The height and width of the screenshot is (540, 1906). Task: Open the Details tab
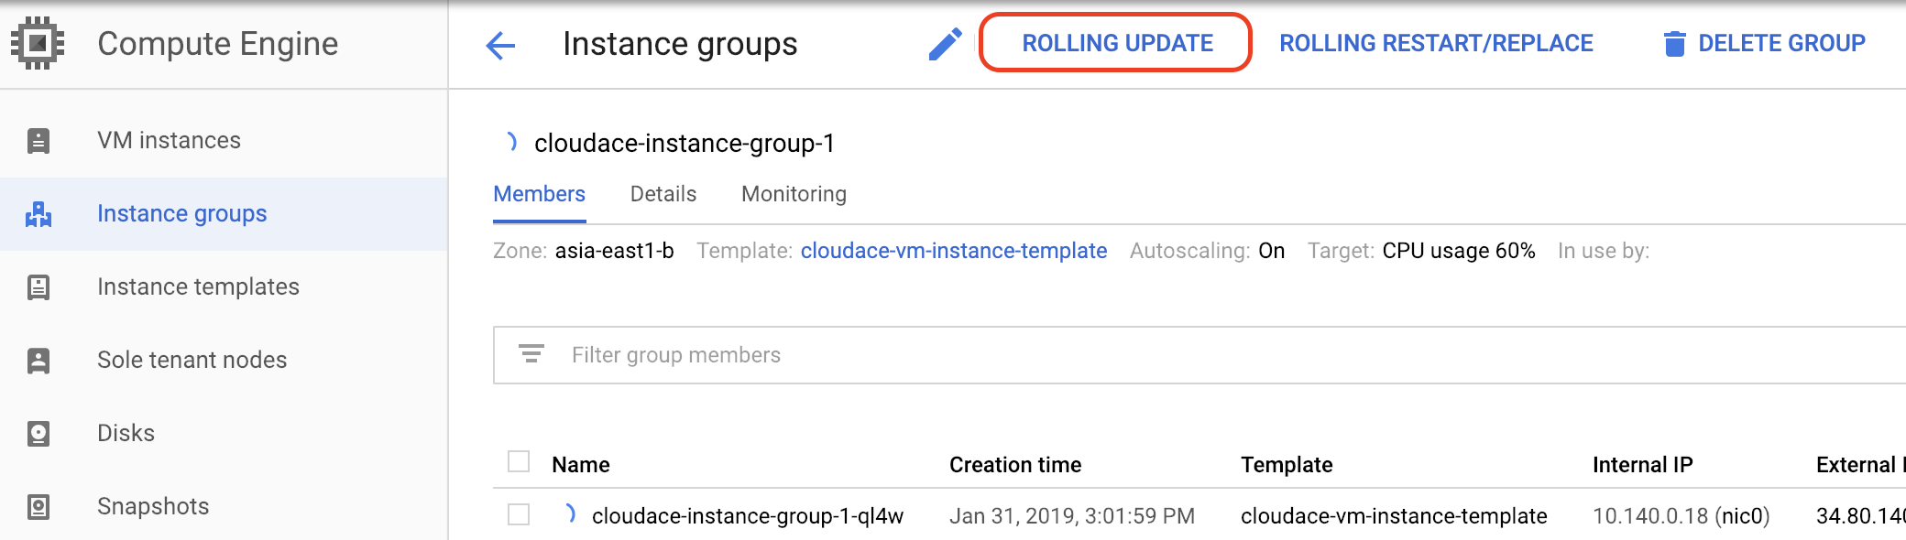663,194
